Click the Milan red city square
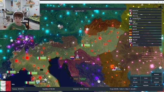Image resolution: width=164 pixels, height=92 pixels. (27, 58)
